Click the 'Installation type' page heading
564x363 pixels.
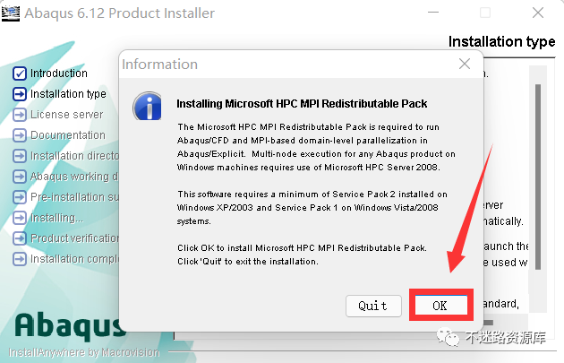pos(501,41)
